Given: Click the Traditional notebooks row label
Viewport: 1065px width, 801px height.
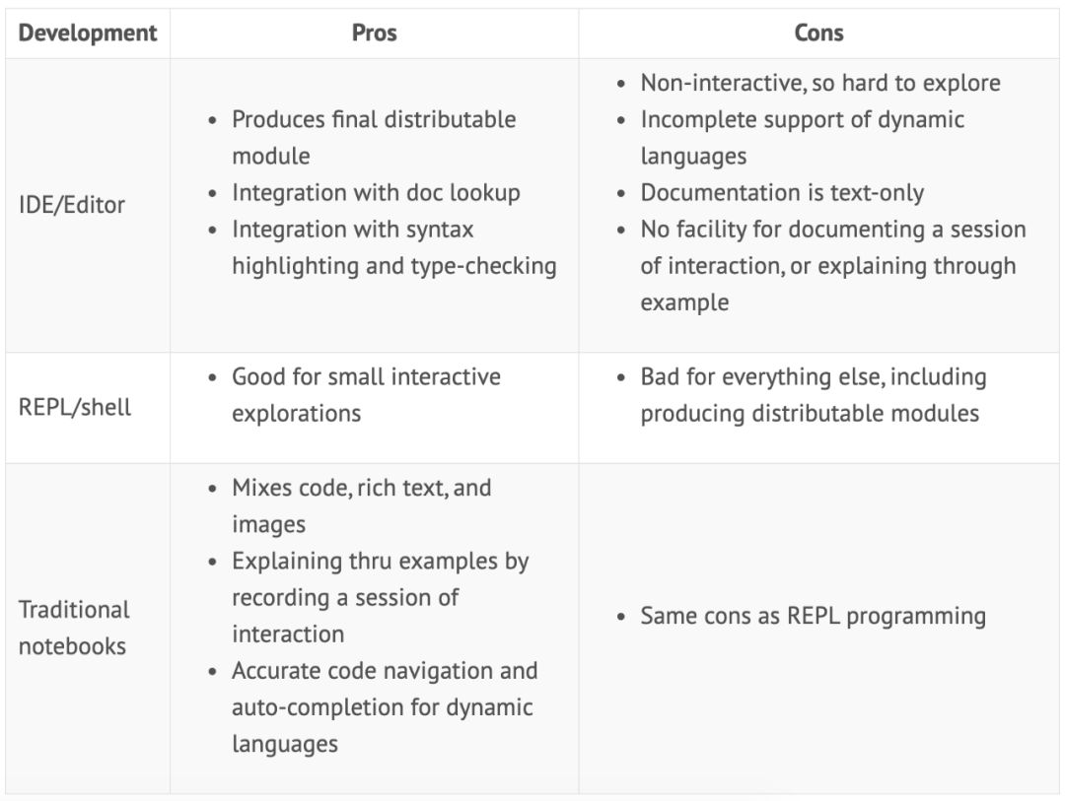Looking at the screenshot, I should point(74,628).
